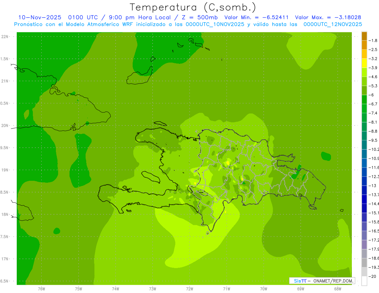The image size is (379, 293).
Task: Click the title 'Temperatura (C,somb.)'
Action: coord(193,7)
